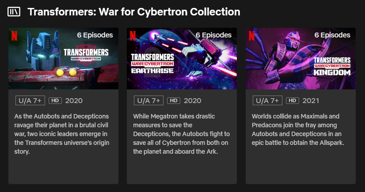Click U/A 7+ rating on first Siege card

(x=30, y=100)
